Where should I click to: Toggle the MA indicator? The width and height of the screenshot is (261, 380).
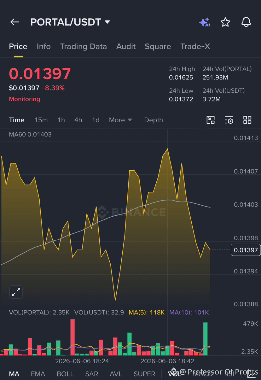[14, 374]
